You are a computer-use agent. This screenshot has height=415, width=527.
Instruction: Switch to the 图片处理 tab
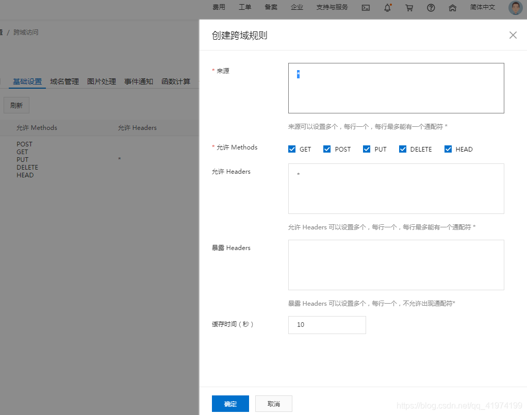coord(101,81)
